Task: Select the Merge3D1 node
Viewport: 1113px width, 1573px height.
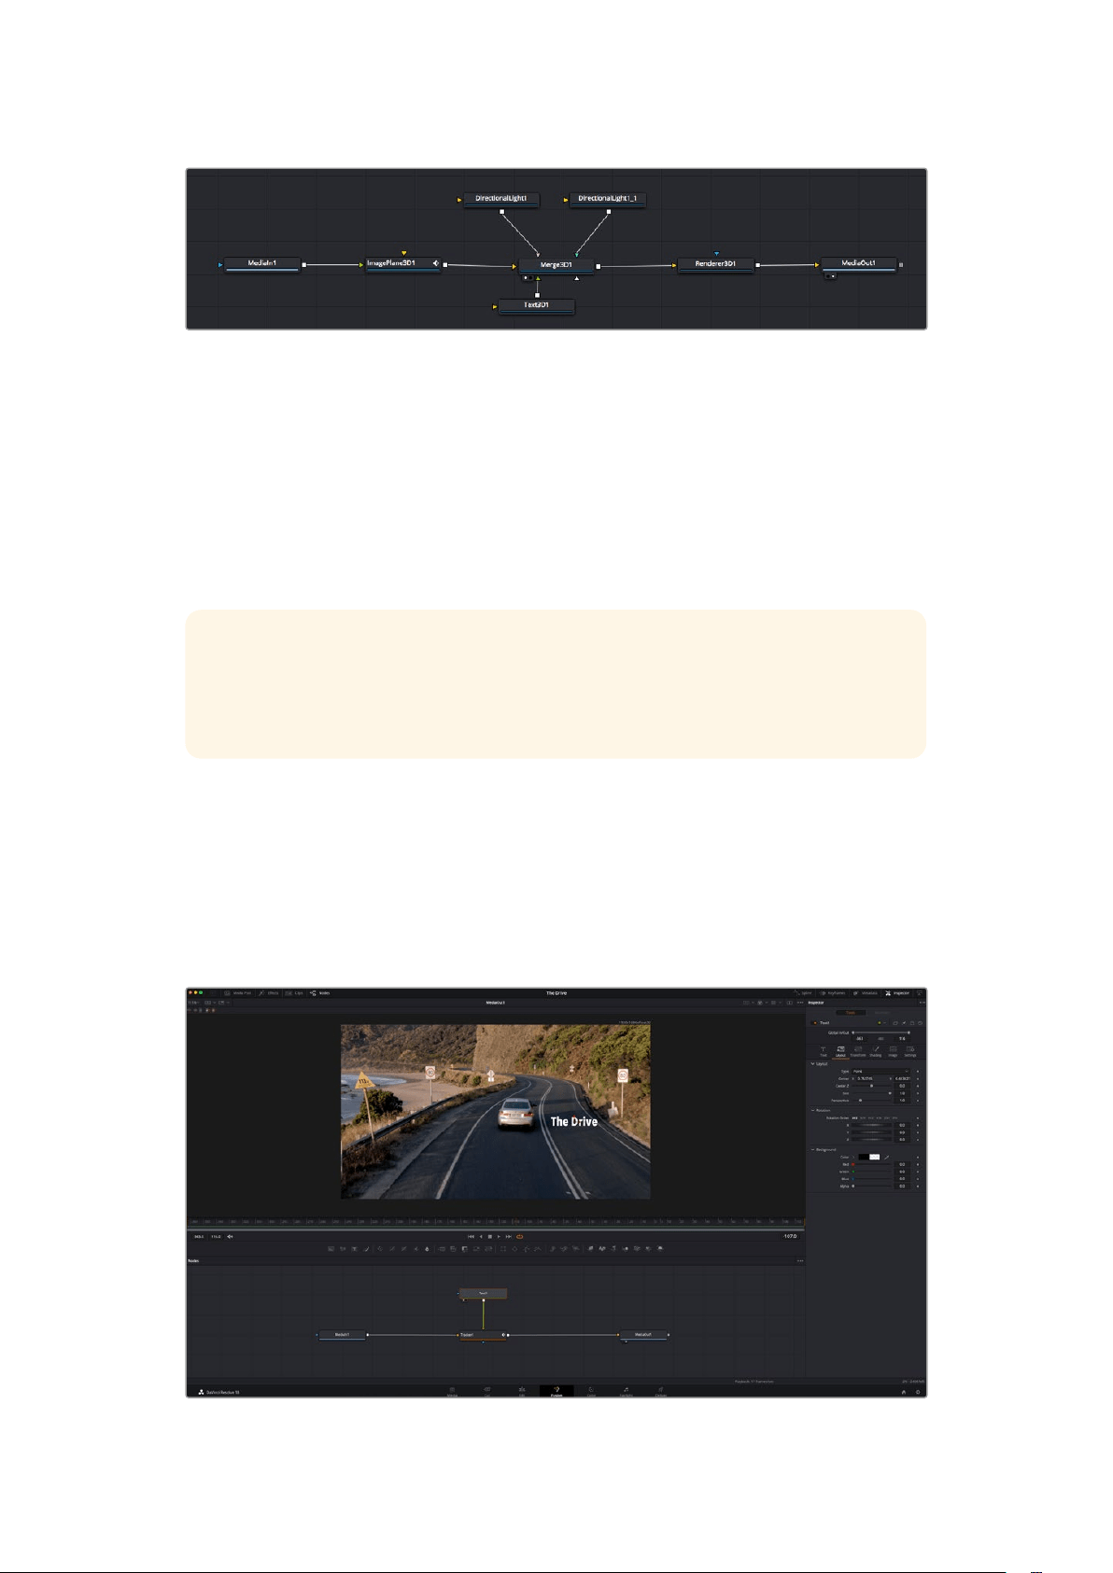Action: click(556, 265)
